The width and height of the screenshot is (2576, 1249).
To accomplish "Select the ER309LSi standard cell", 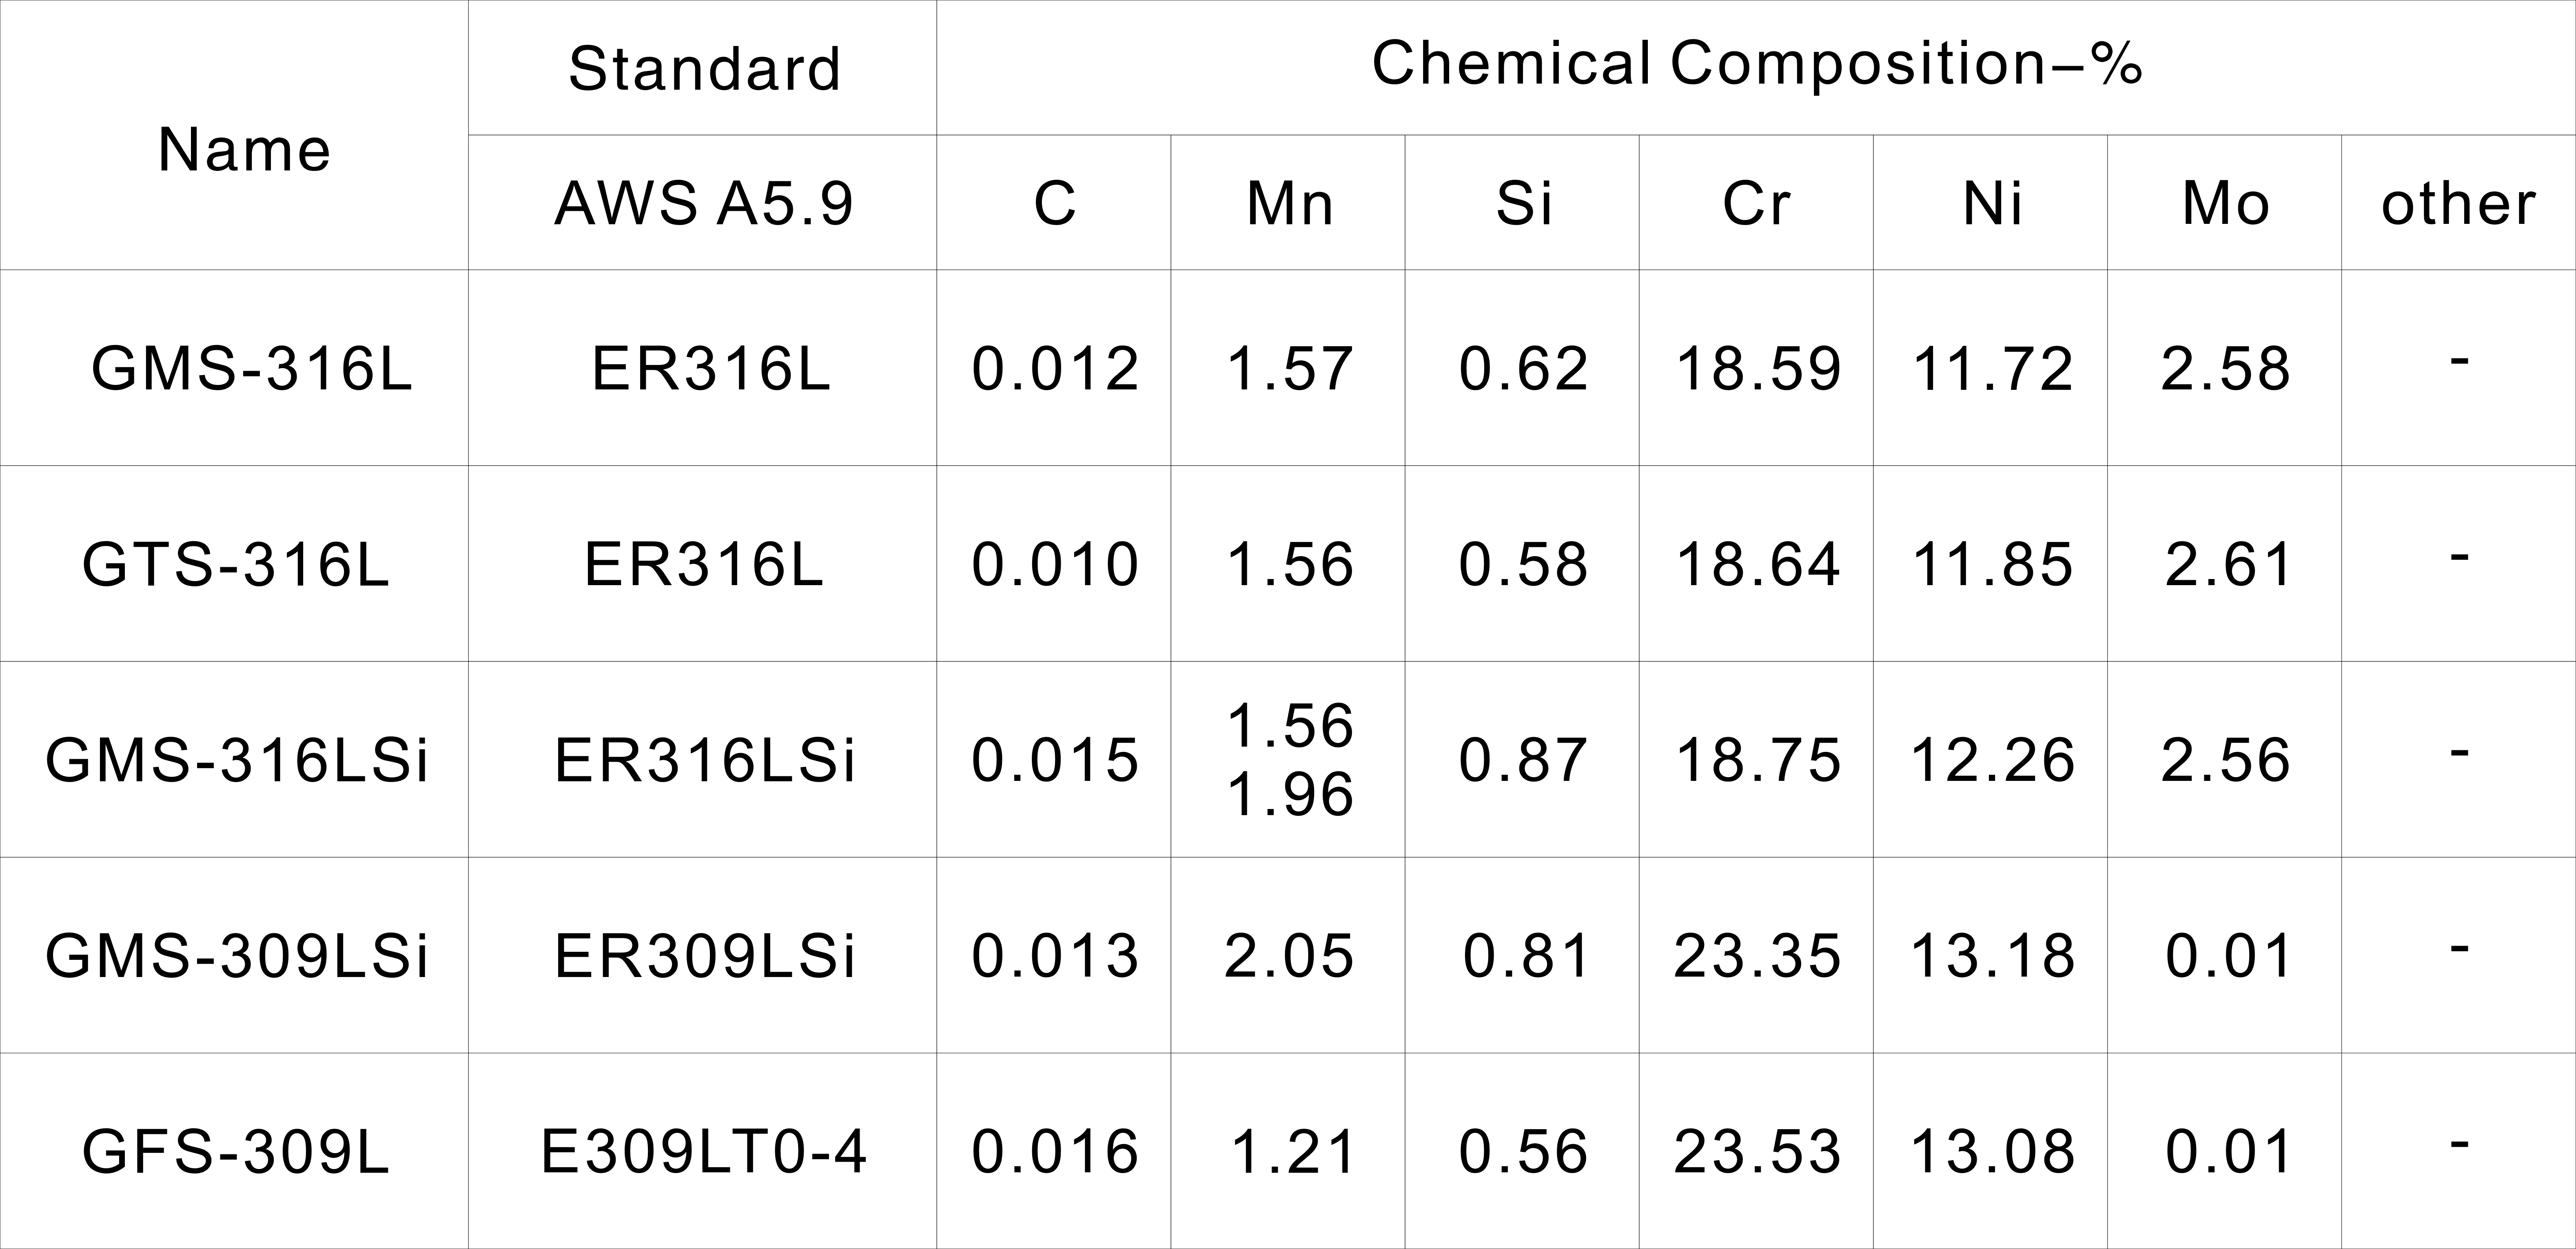I will pyautogui.click(x=705, y=956).
